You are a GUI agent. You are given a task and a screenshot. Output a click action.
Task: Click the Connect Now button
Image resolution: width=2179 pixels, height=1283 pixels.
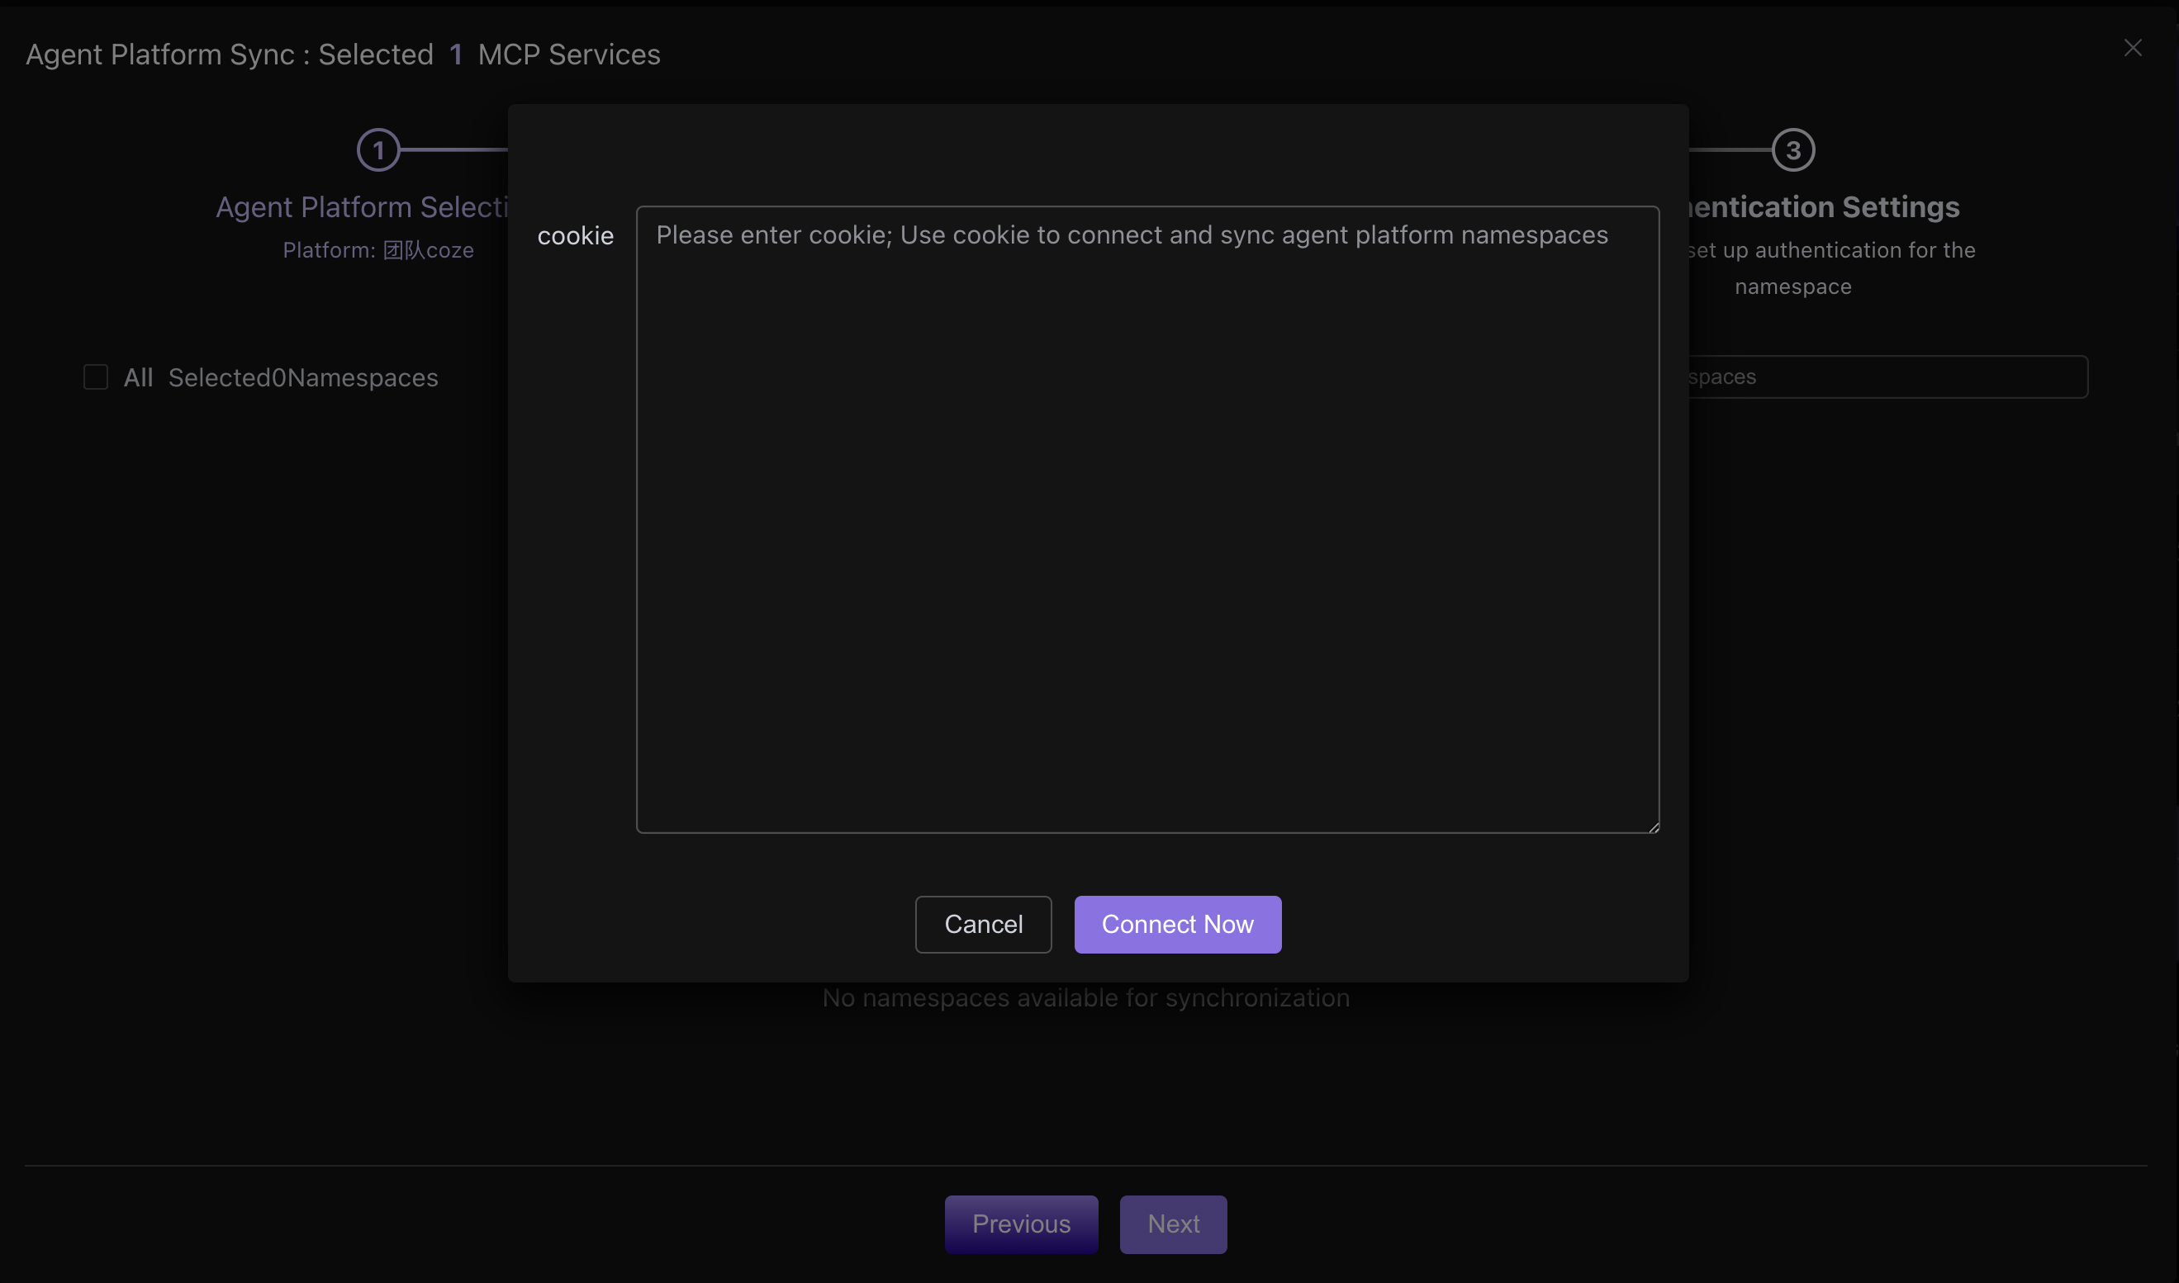(1178, 924)
